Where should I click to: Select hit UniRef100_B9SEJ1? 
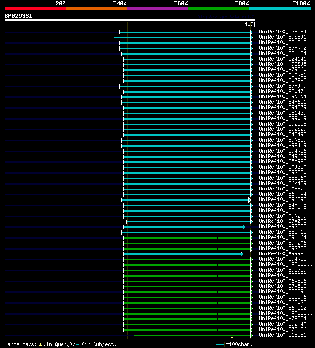coord(283,37)
